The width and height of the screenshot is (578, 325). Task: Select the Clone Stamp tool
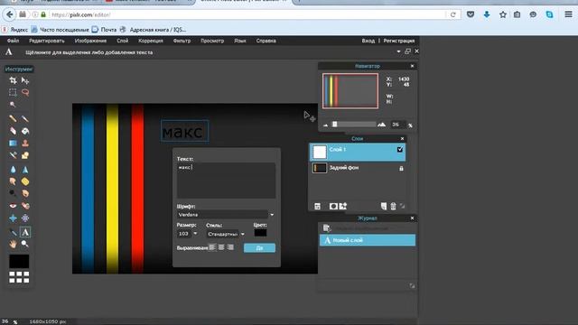25,143
